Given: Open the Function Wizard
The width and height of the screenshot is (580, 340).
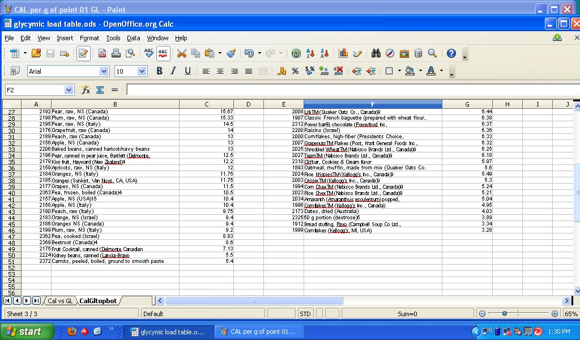Looking at the screenshot, I should click(x=86, y=90).
